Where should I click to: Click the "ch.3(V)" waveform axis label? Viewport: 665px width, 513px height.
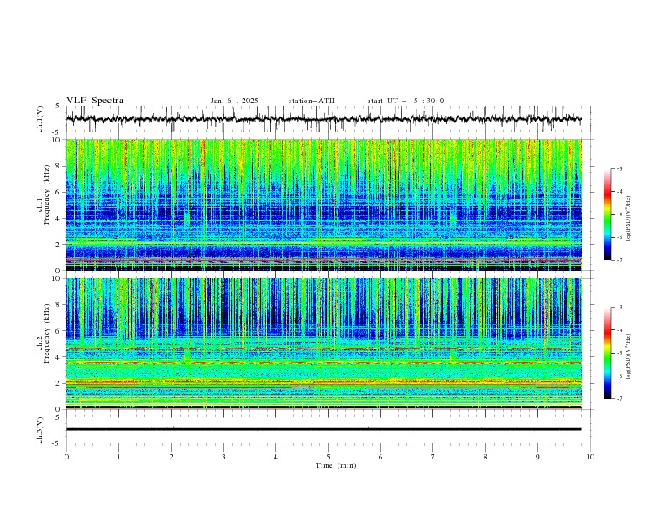(x=40, y=430)
